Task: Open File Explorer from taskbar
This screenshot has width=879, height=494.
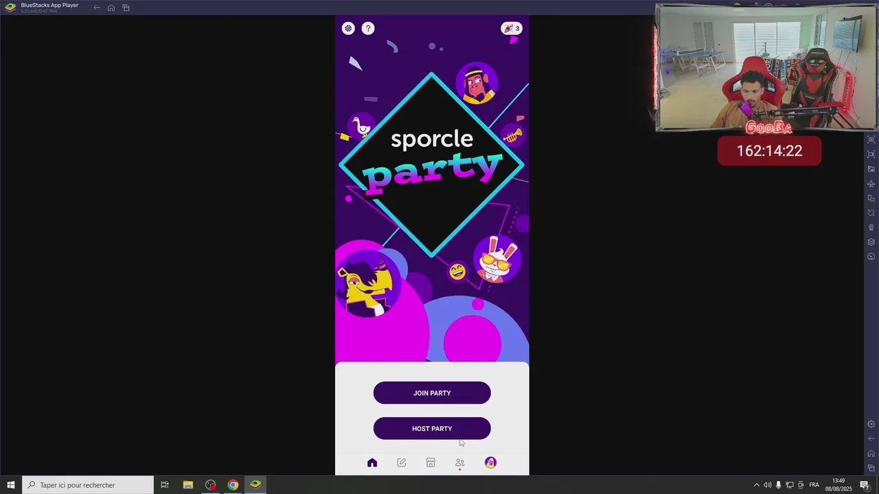Action: [x=187, y=485]
